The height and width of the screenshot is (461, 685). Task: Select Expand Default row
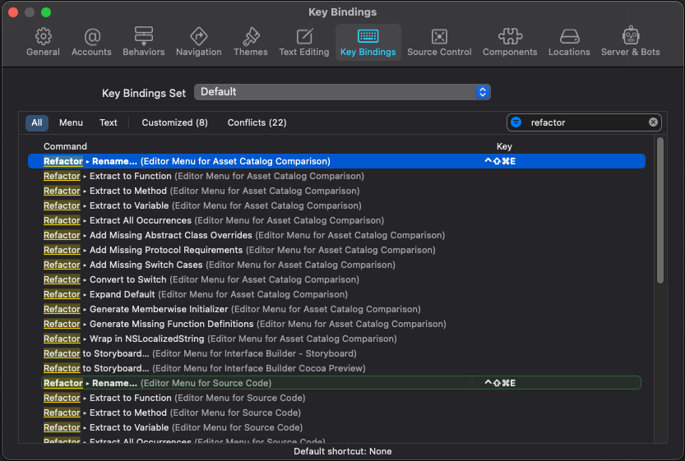[336, 294]
